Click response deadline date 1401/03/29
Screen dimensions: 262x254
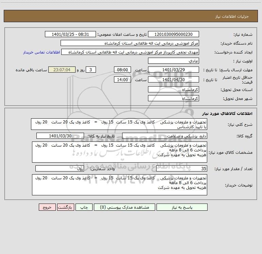174,70
